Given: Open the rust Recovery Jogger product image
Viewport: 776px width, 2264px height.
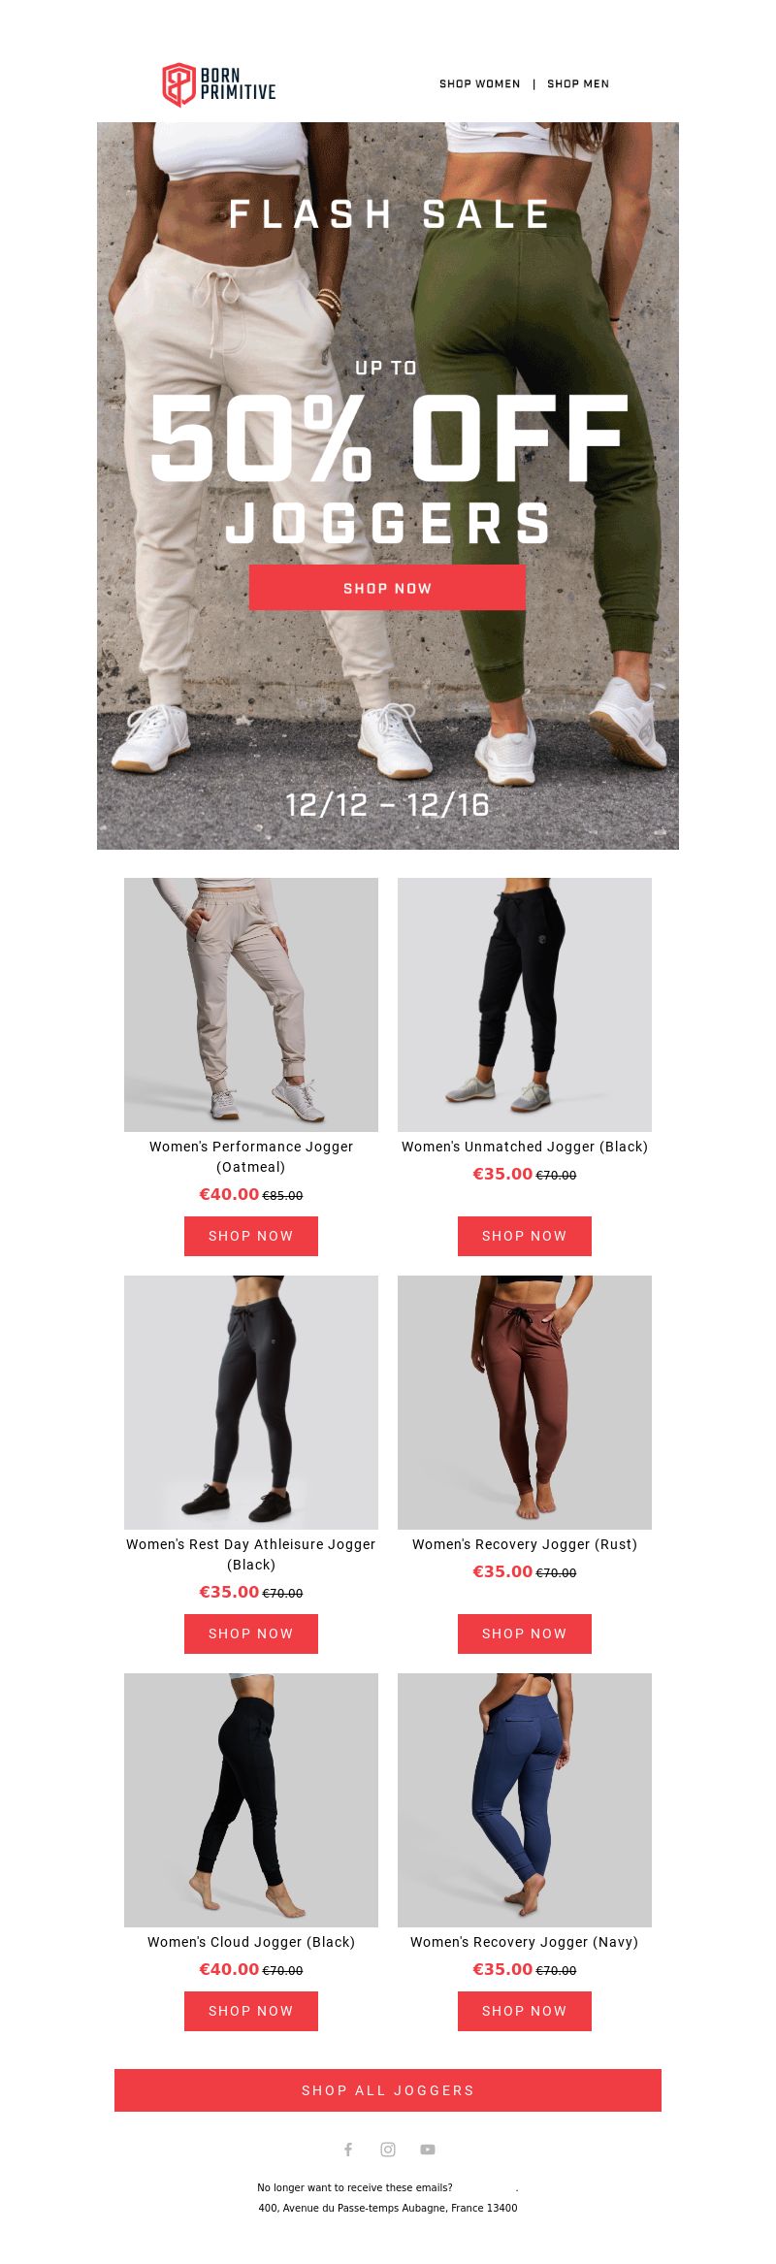Looking at the screenshot, I should [525, 1403].
